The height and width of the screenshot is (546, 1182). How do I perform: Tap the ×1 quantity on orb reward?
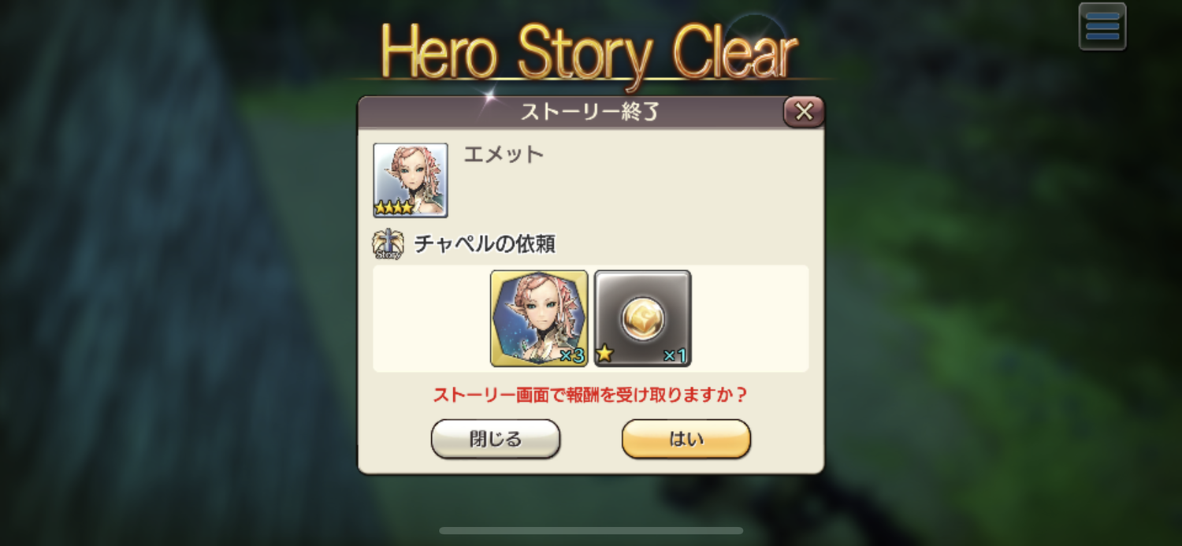(x=675, y=355)
